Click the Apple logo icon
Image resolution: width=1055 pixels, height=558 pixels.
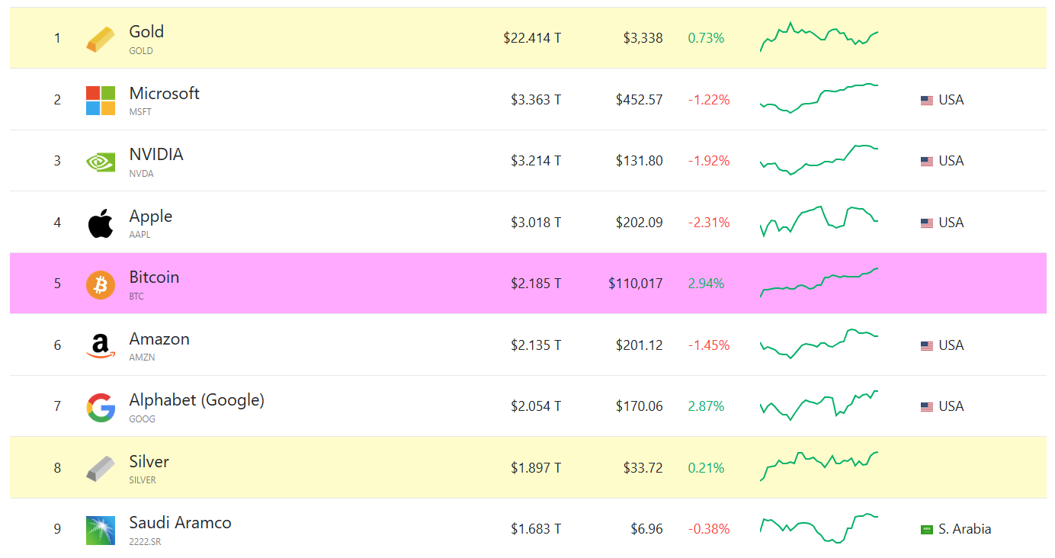coord(101,223)
